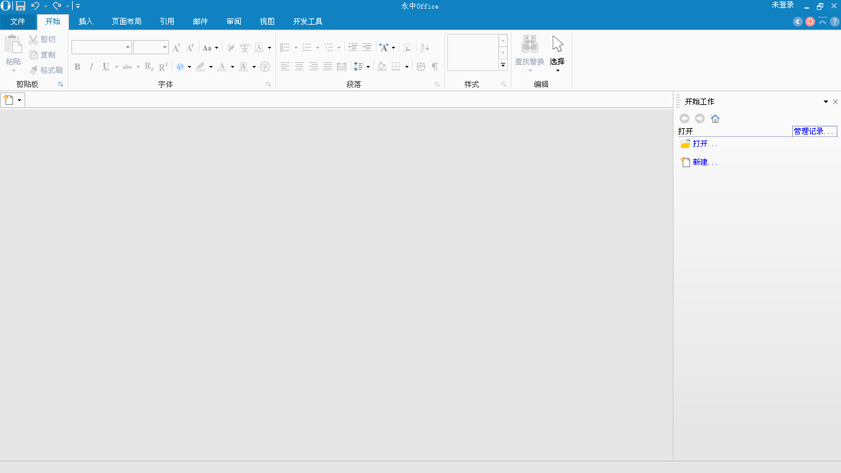Expand the new document dropdown arrow

tap(20, 100)
